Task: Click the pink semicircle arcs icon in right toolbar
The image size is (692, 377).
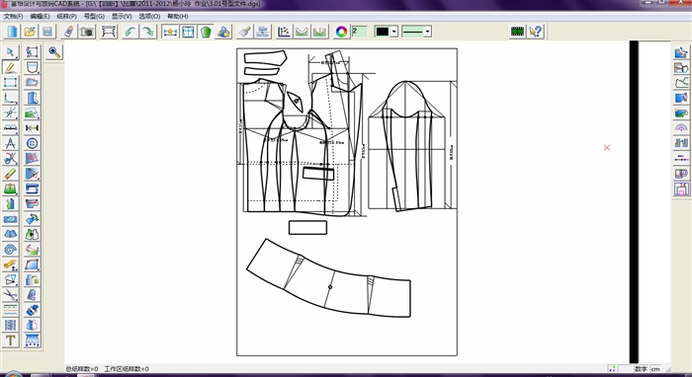Action: coord(681,127)
